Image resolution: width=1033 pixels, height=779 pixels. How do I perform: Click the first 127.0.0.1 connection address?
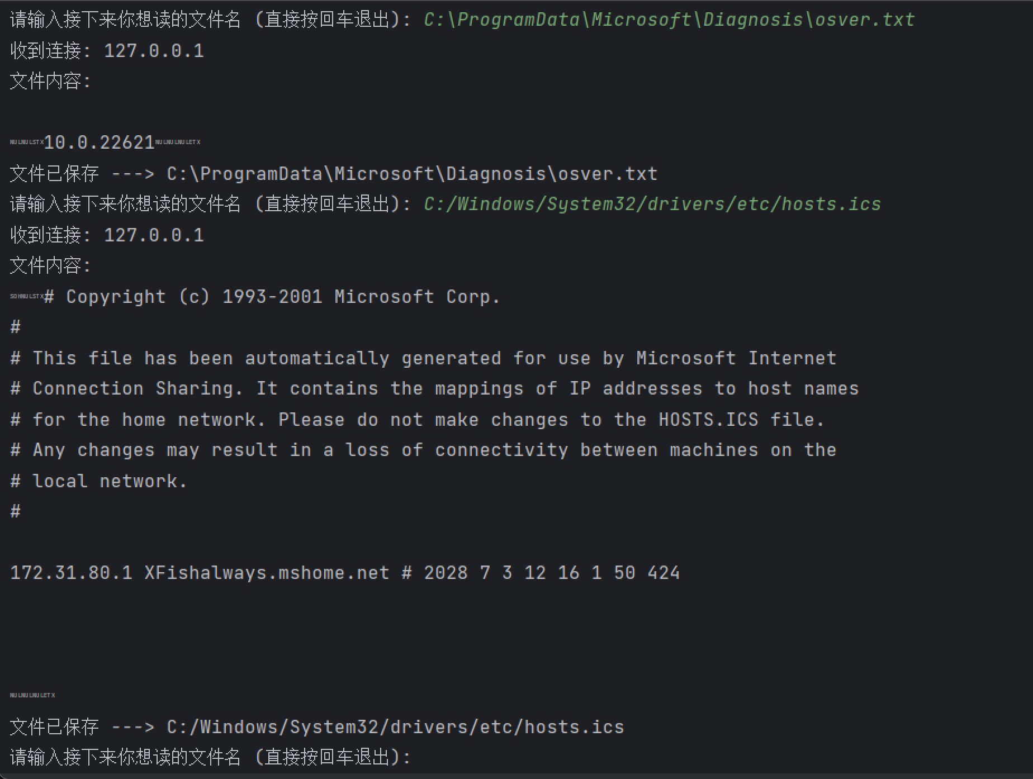click(154, 51)
